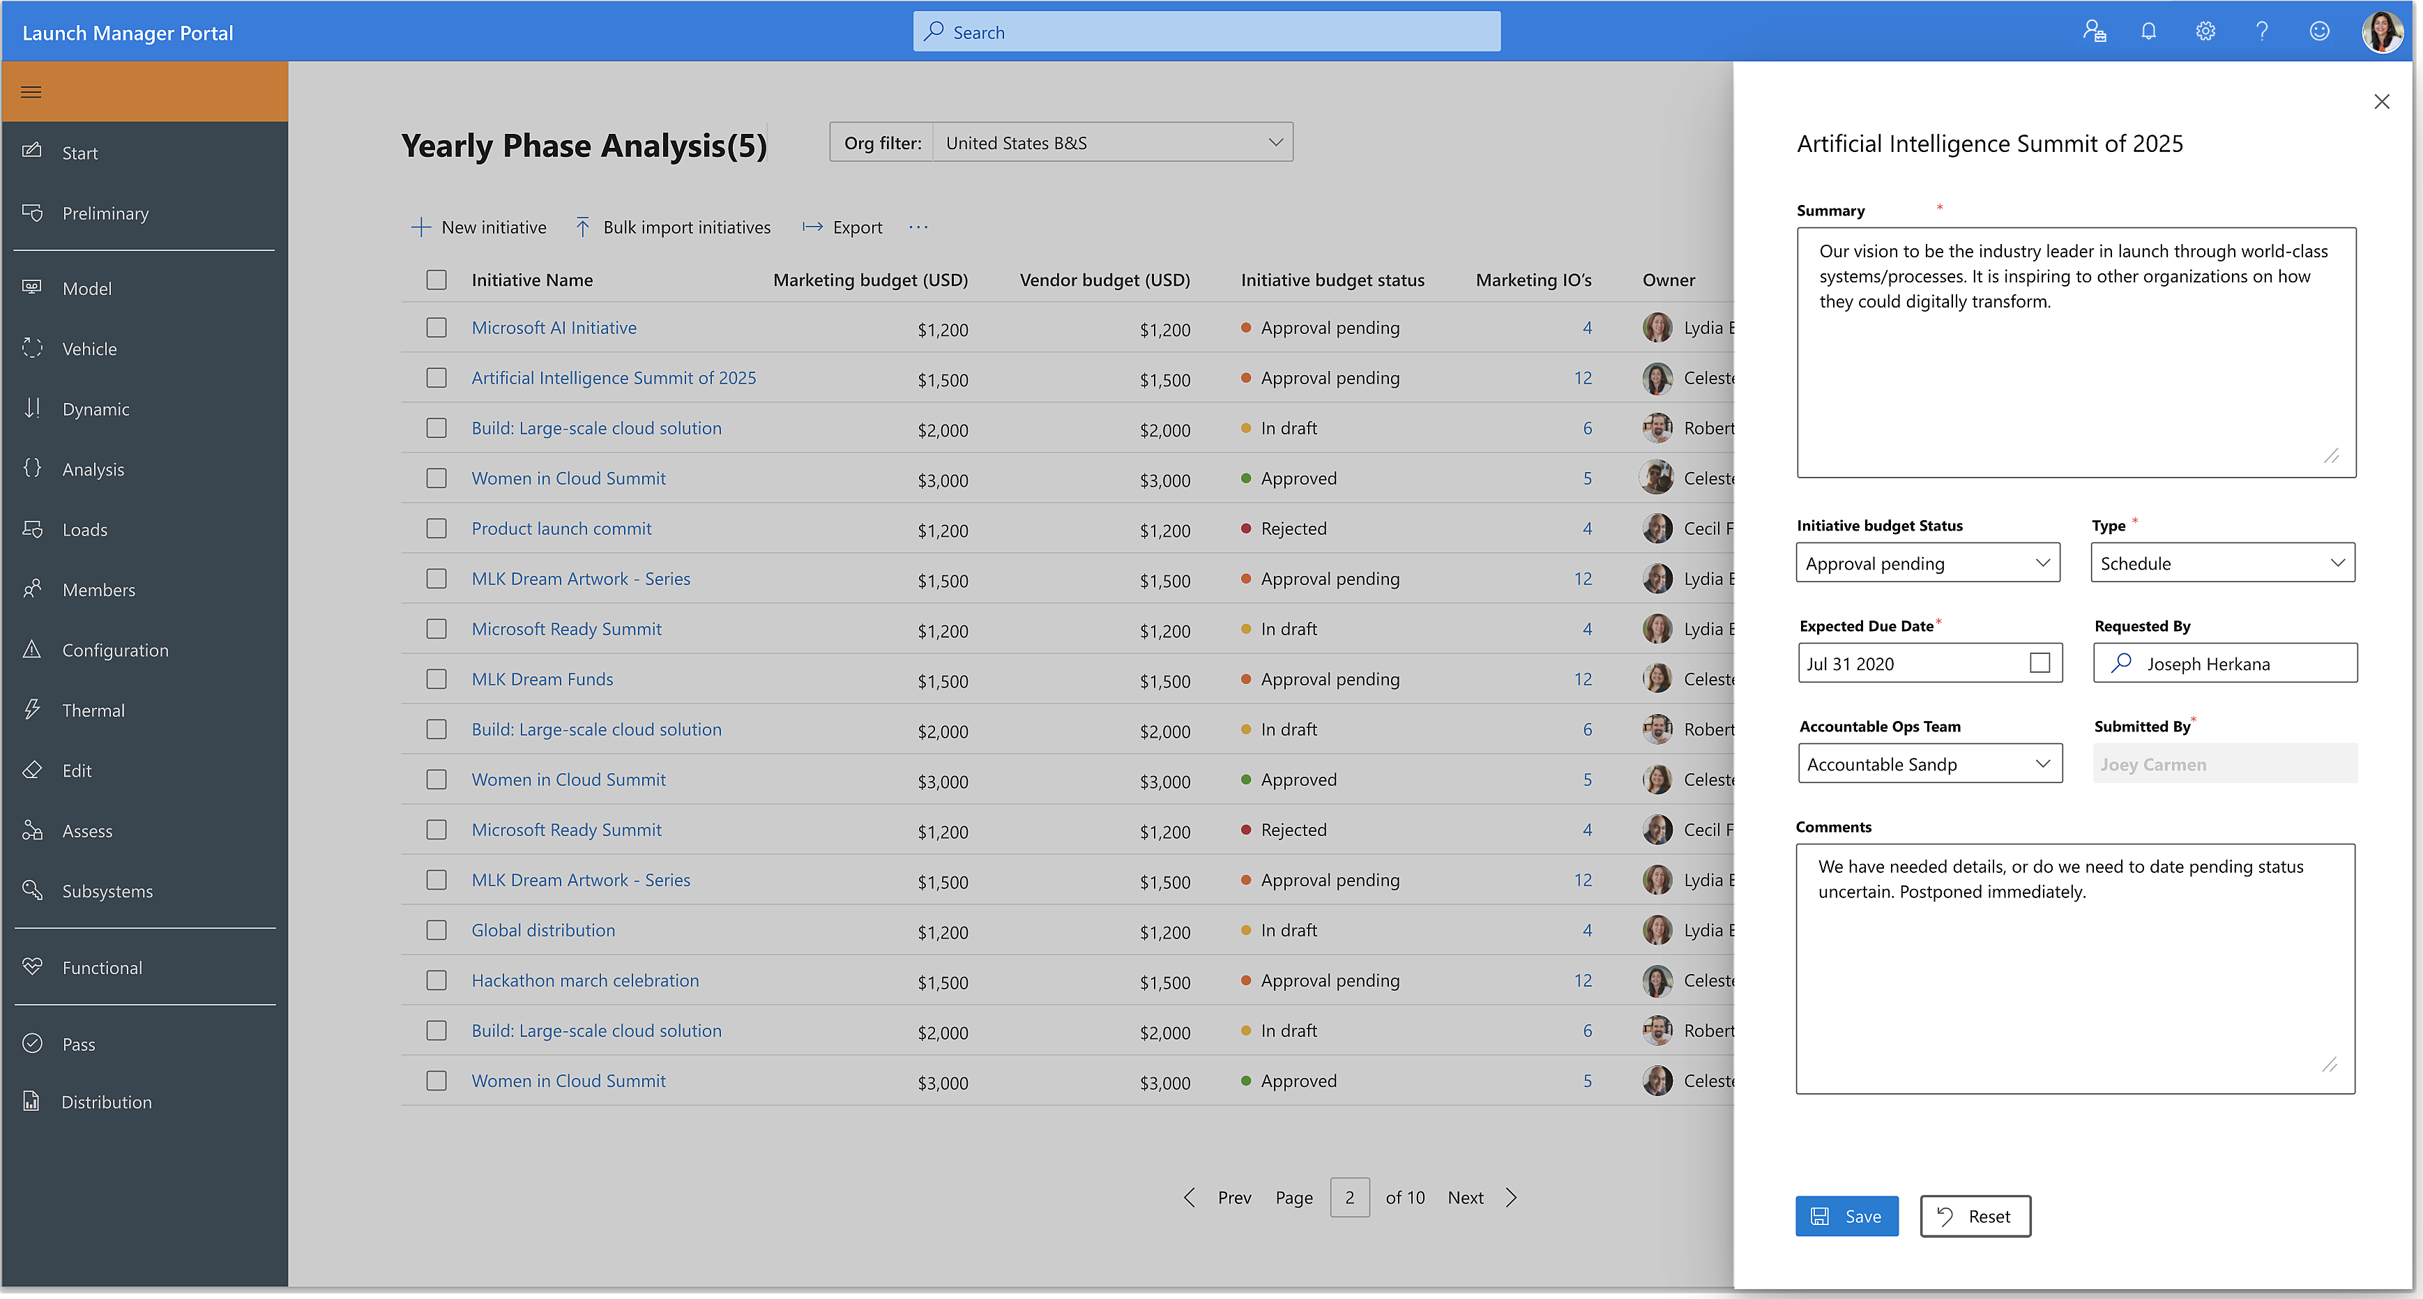Screen dimensions: 2423x1299
Task: Click New initiative
Action: tap(479, 227)
